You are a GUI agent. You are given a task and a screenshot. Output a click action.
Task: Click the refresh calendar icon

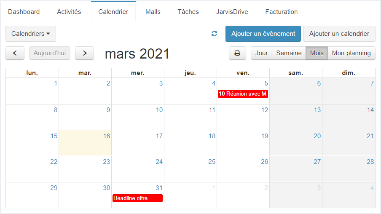(x=214, y=34)
